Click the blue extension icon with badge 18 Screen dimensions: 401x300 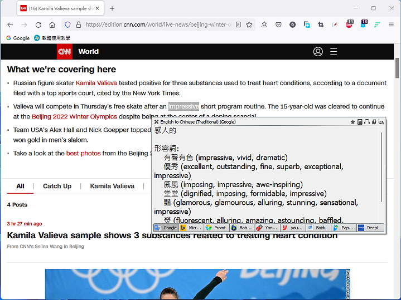click(x=364, y=24)
